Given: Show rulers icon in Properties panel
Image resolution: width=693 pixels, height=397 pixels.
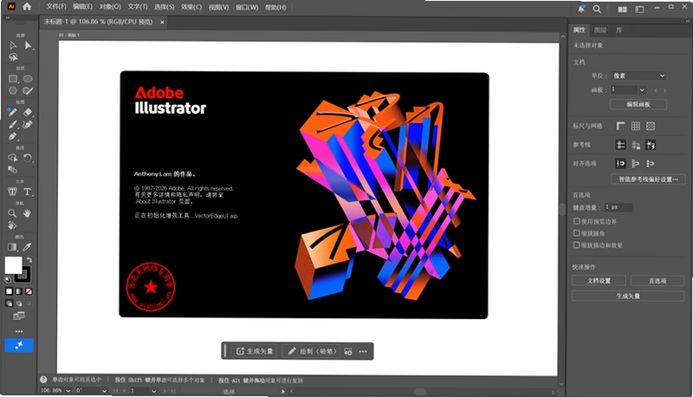Looking at the screenshot, I should point(621,126).
